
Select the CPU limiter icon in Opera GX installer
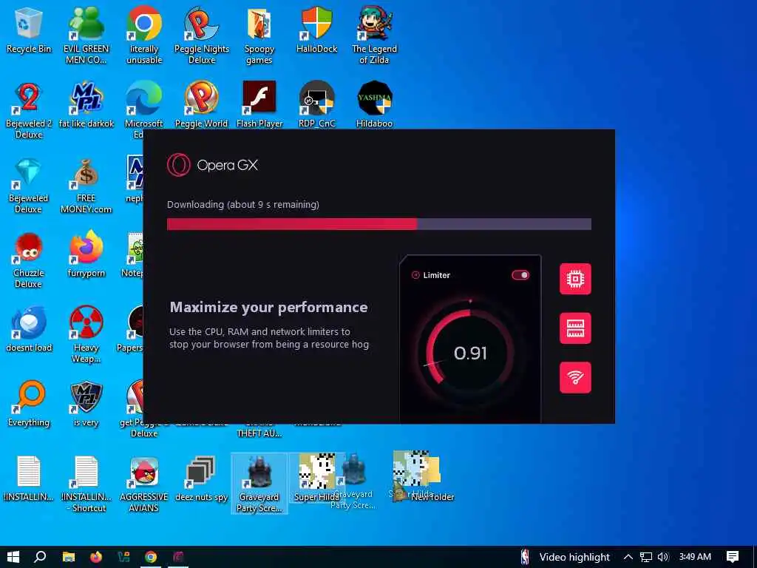(575, 279)
